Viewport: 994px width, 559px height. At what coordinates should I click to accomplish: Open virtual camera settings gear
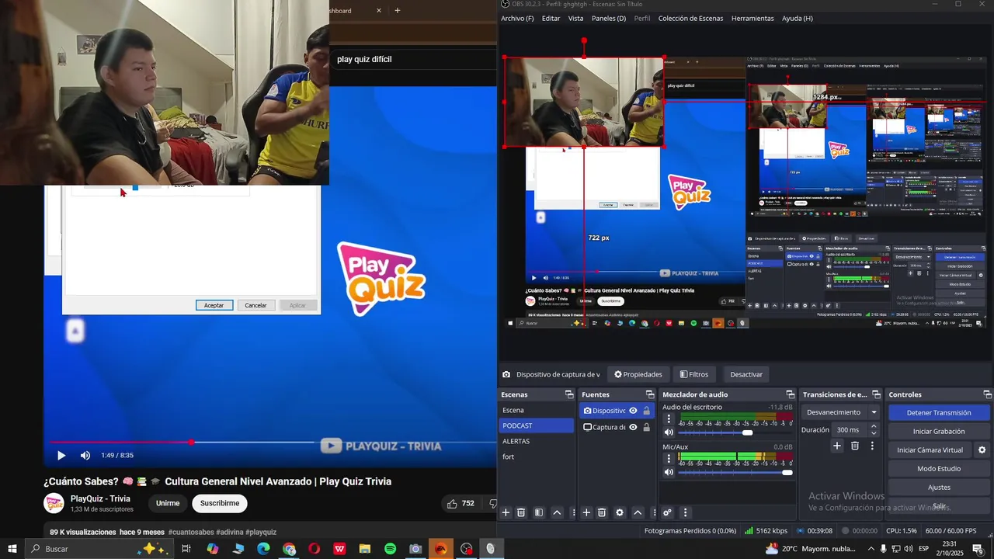click(982, 450)
